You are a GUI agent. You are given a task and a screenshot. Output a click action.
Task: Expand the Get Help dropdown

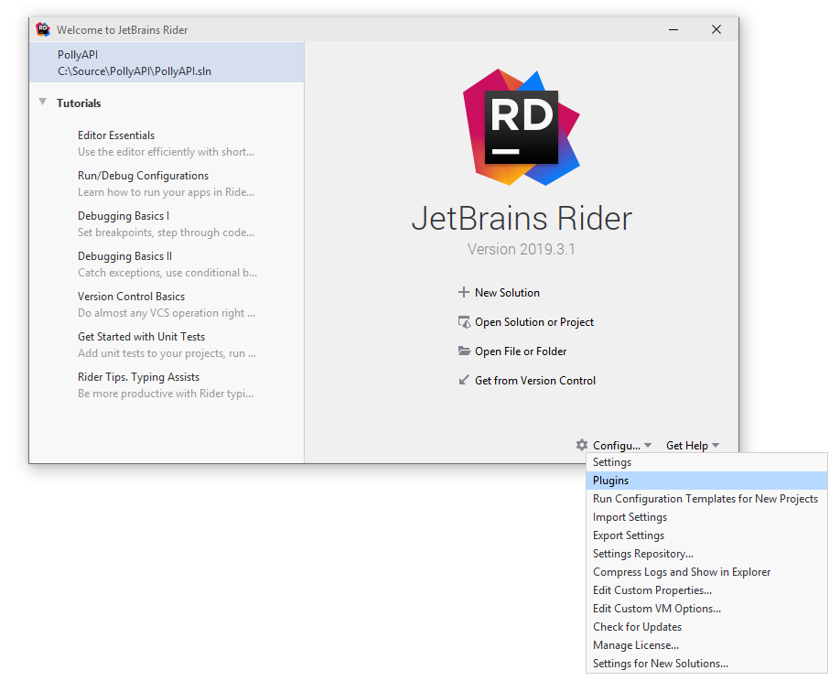pyautogui.click(x=692, y=446)
